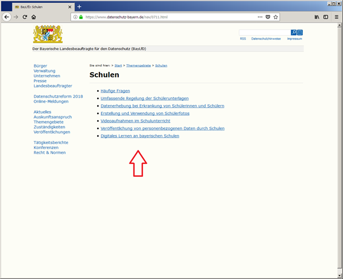Click the Bavarian coat of arms logo
Screen dimensions: 343x279
tap(48, 34)
